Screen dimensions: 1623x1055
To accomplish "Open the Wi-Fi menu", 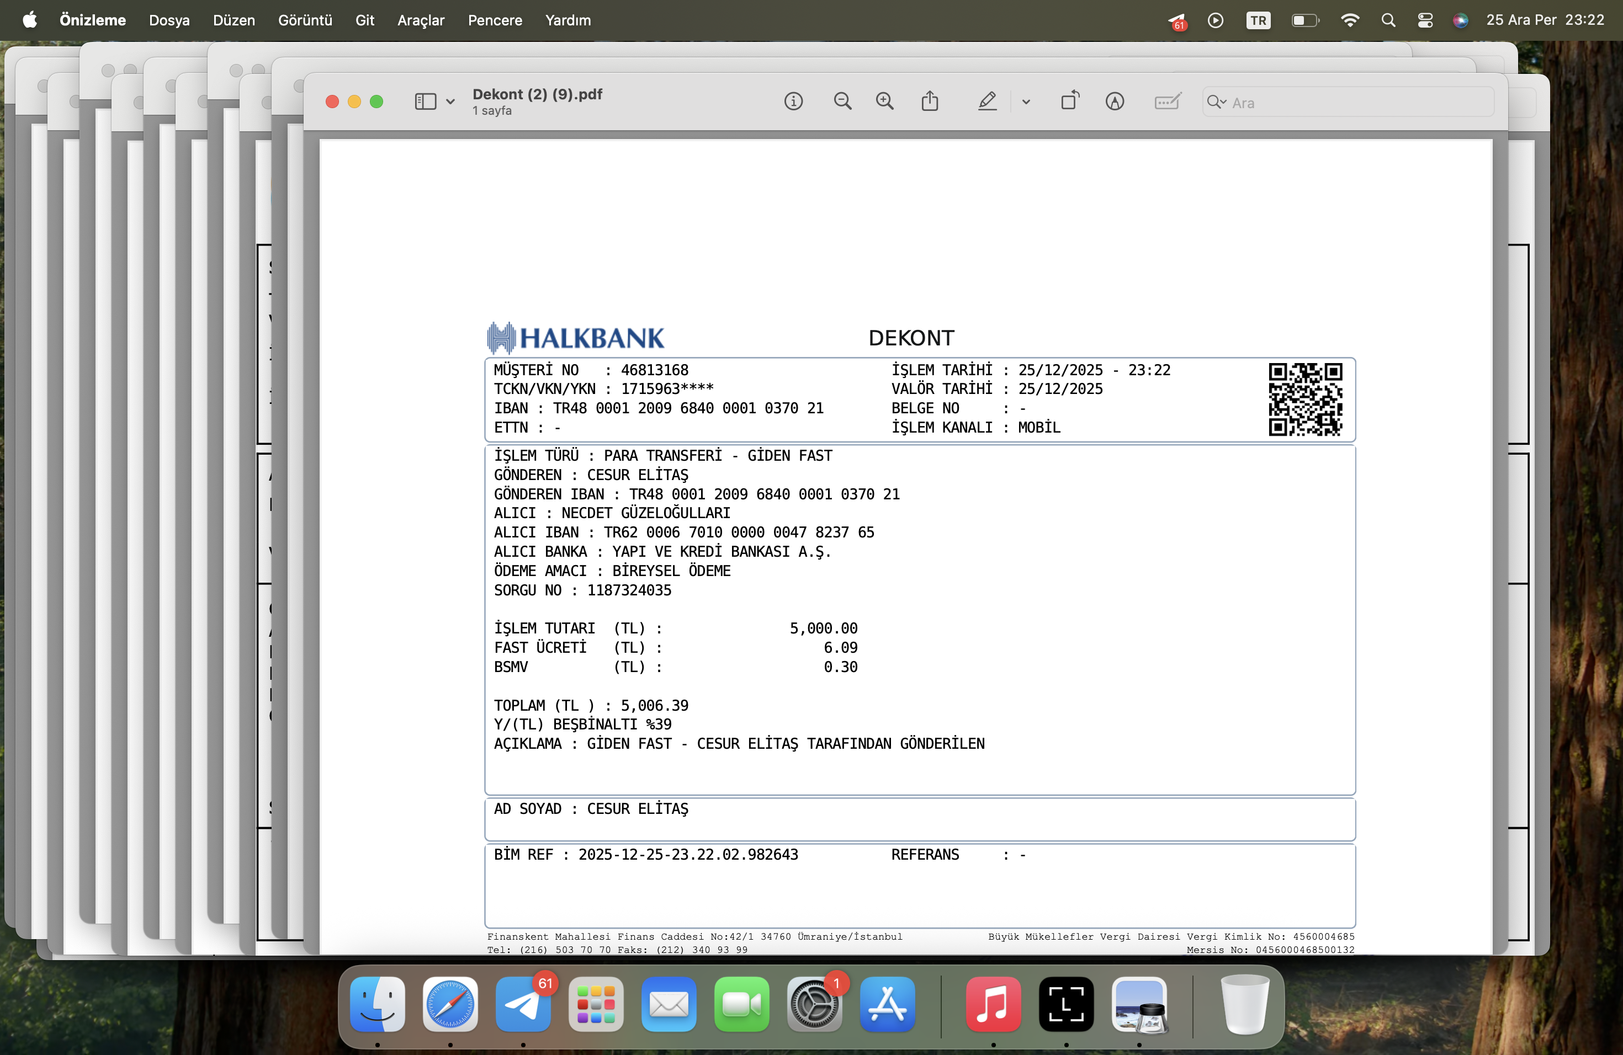I will click(x=1350, y=20).
